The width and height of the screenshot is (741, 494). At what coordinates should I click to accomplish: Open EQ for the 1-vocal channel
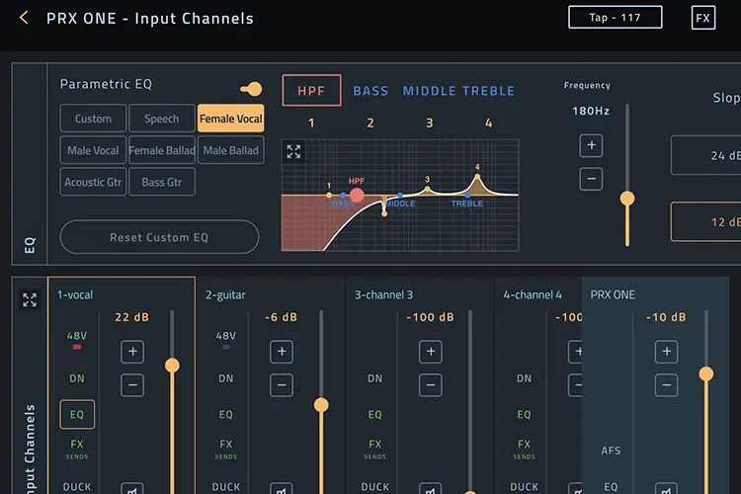[x=77, y=415]
